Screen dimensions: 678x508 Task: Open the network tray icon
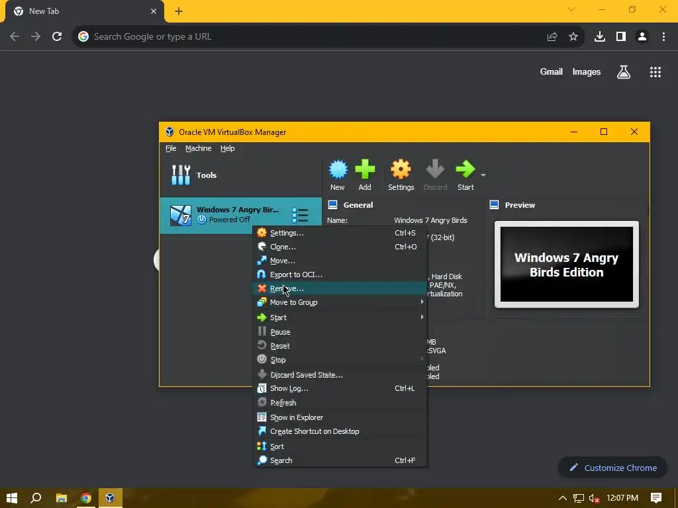578,498
